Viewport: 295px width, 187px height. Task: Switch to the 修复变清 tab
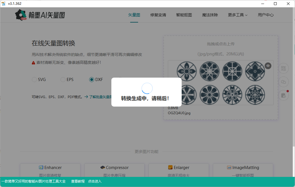click(158, 15)
